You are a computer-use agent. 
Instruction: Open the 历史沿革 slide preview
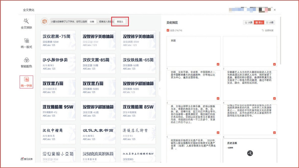coord(250,151)
